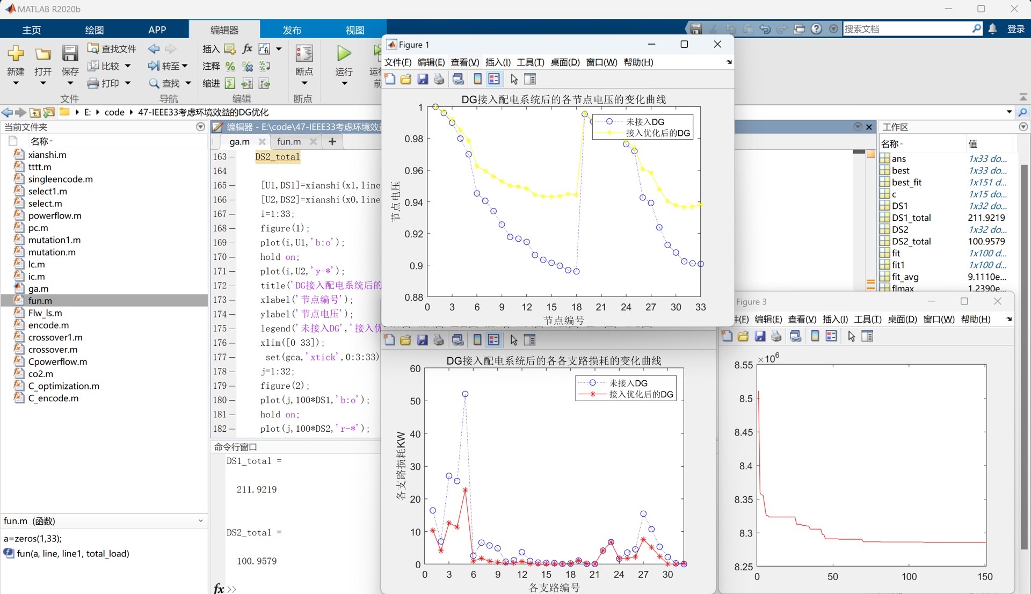Click the Figure 1 save icon
Viewport: 1031px width, 594px height.
[423, 79]
